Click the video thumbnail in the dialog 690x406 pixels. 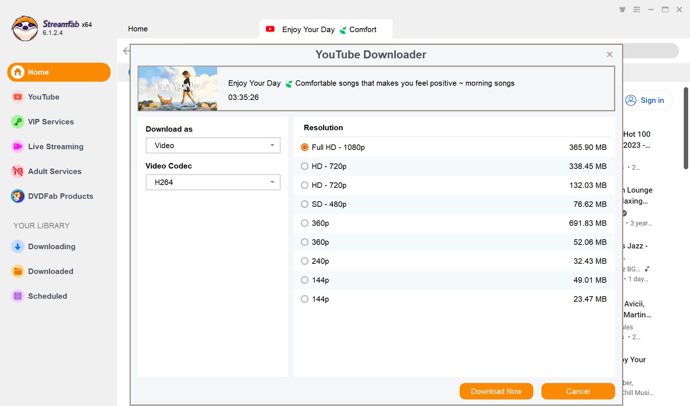[178, 88]
